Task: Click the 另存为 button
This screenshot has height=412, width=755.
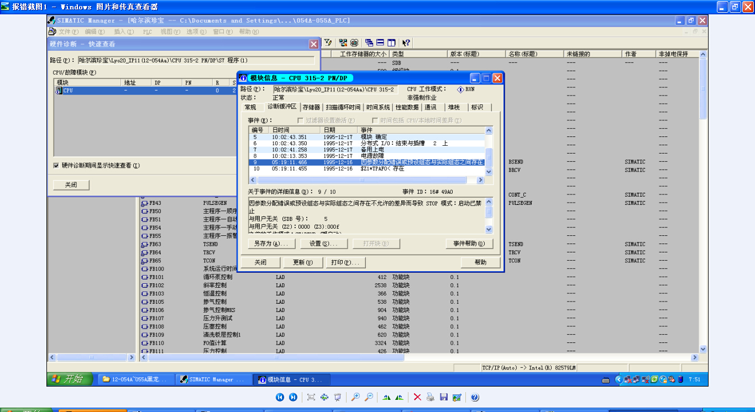Action: coord(271,244)
